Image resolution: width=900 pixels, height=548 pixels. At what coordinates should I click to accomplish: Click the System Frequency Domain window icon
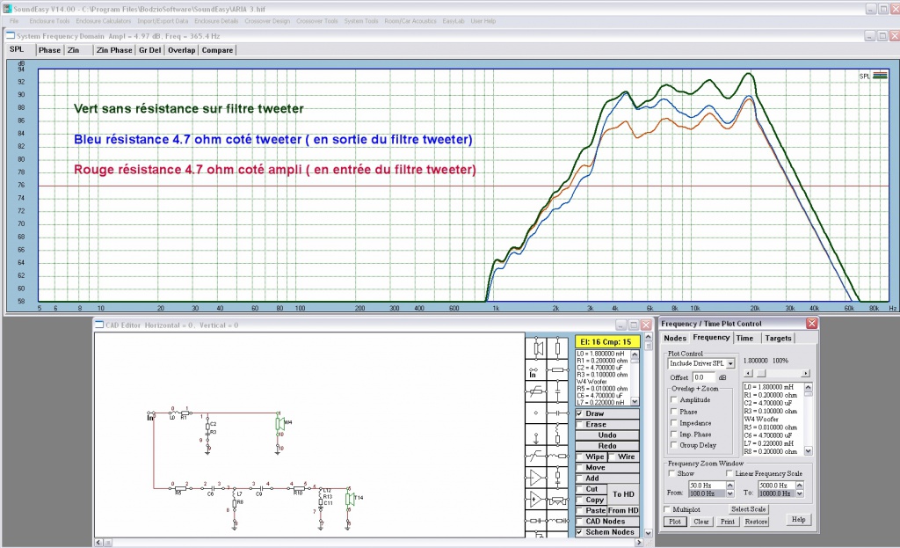(11, 35)
